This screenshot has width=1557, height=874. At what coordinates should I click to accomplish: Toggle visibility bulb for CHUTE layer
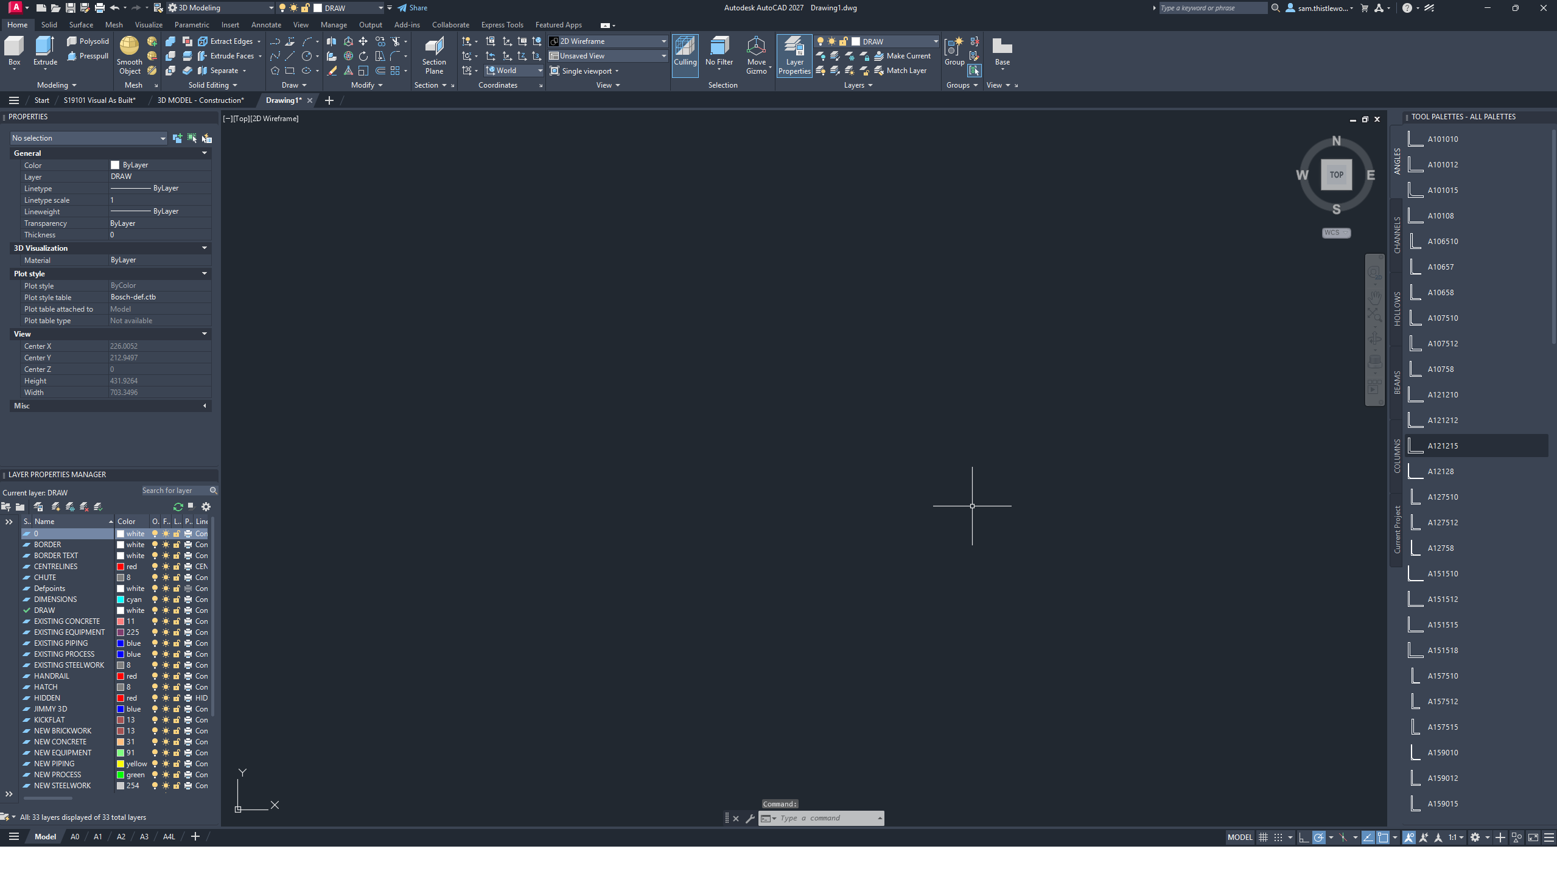click(155, 578)
